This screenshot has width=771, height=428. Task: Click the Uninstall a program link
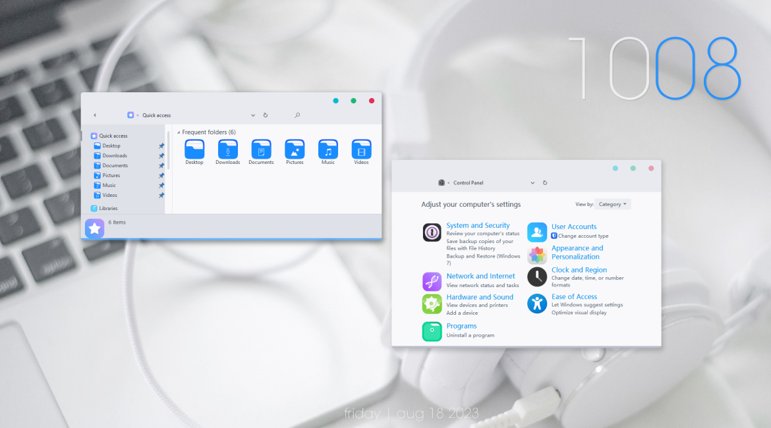pyautogui.click(x=470, y=335)
